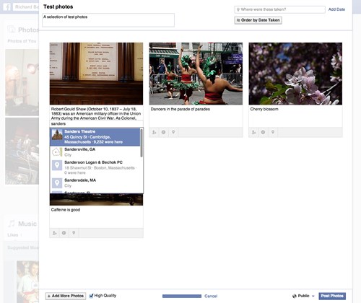Viewport: 361px width, 303px height.
Task: Click tag people icon under Cherry blossom photo
Action: coord(254,132)
